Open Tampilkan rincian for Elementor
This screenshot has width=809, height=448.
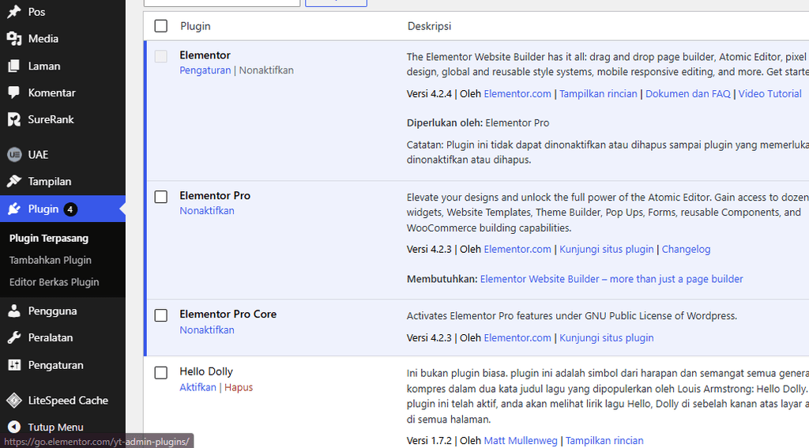tap(599, 94)
